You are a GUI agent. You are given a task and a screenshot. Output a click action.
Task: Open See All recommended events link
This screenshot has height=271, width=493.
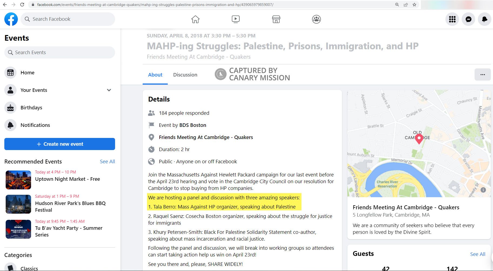tap(107, 162)
